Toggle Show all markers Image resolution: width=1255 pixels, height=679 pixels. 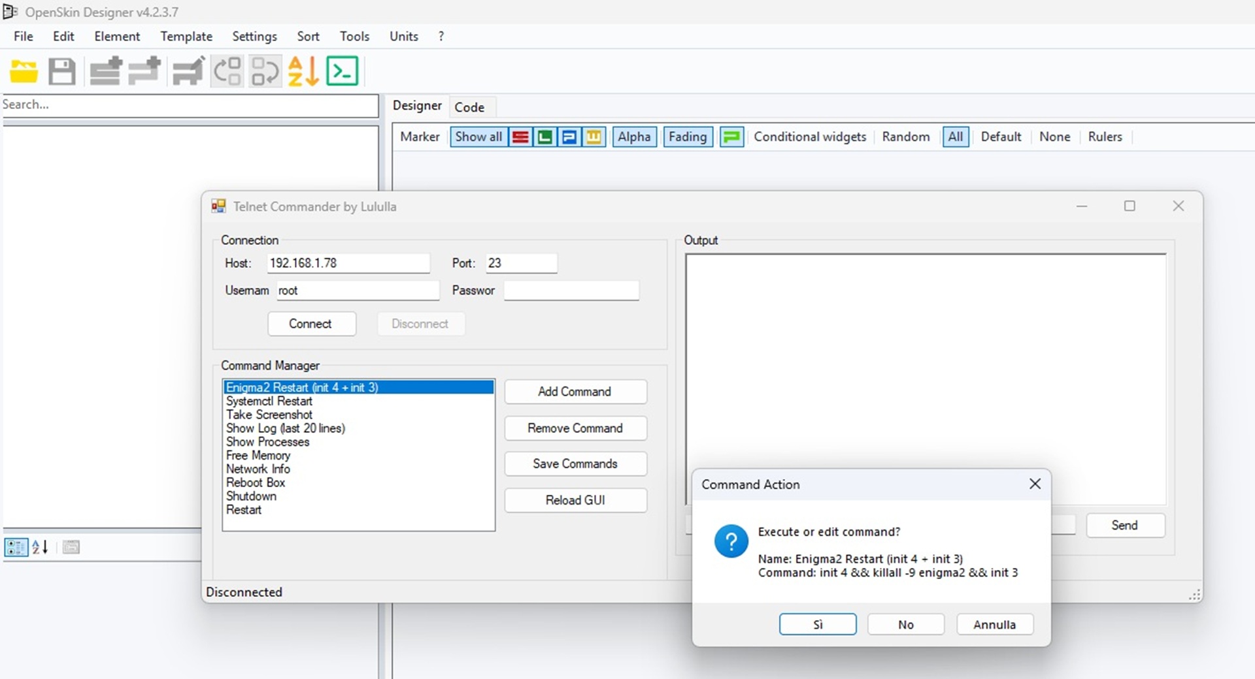pyautogui.click(x=478, y=137)
